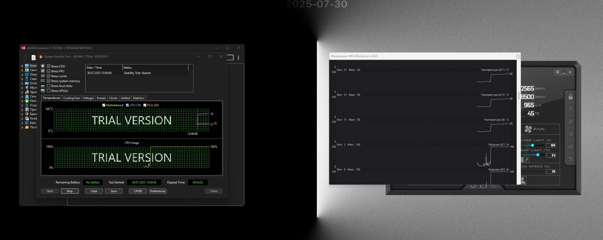603x240 pixels.
Task: Click the Fan Speed value field showing 38
Action: coord(551,171)
